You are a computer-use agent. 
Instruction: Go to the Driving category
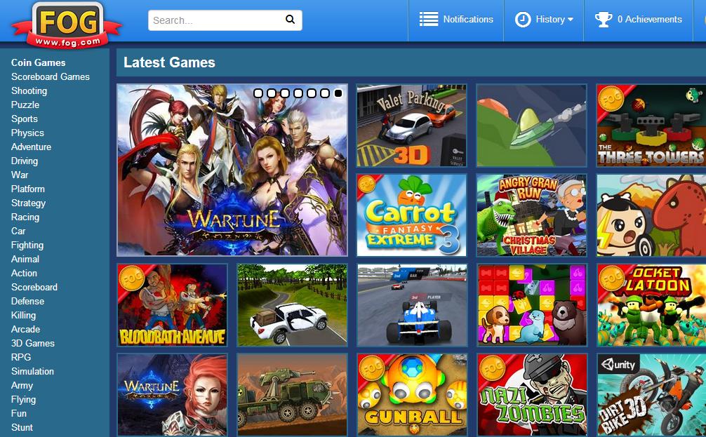coord(25,161)
